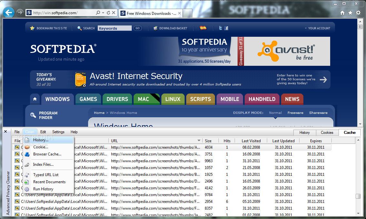The height and width of the screenshot is (219, 366).
Task: Click the History menu item icon
Action: coord(27,140)
